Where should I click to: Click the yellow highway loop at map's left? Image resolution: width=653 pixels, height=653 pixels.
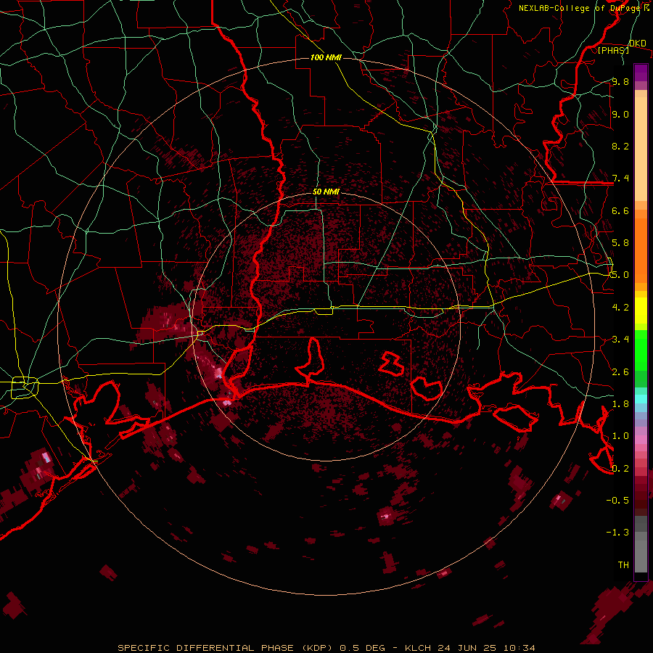[25, 387]
